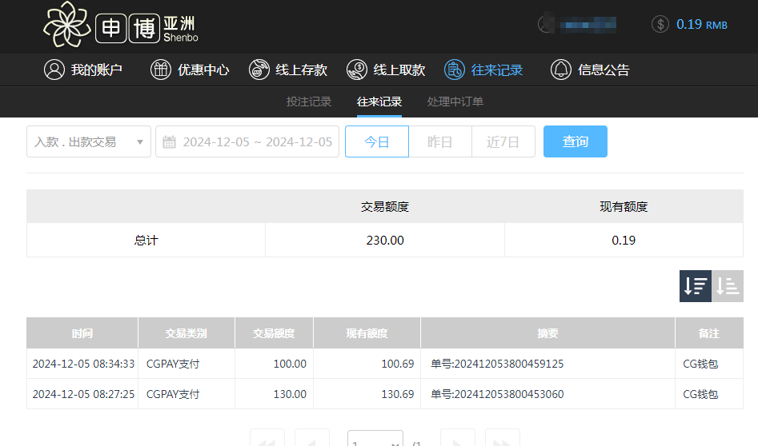Click the 0.19 RMB balance text
Viewport: 758px width, 446px height.
701,24
